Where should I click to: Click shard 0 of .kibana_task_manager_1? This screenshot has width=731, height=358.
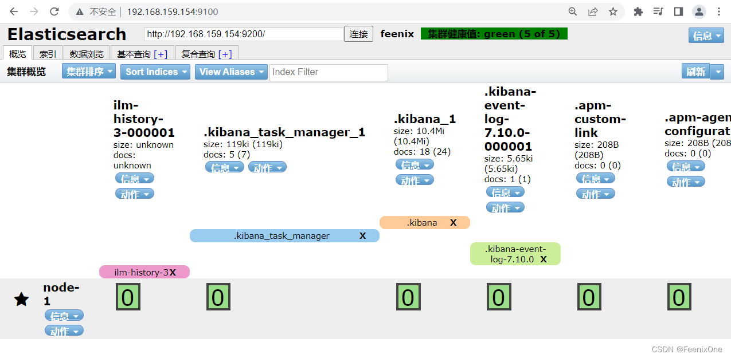(218, 298)
